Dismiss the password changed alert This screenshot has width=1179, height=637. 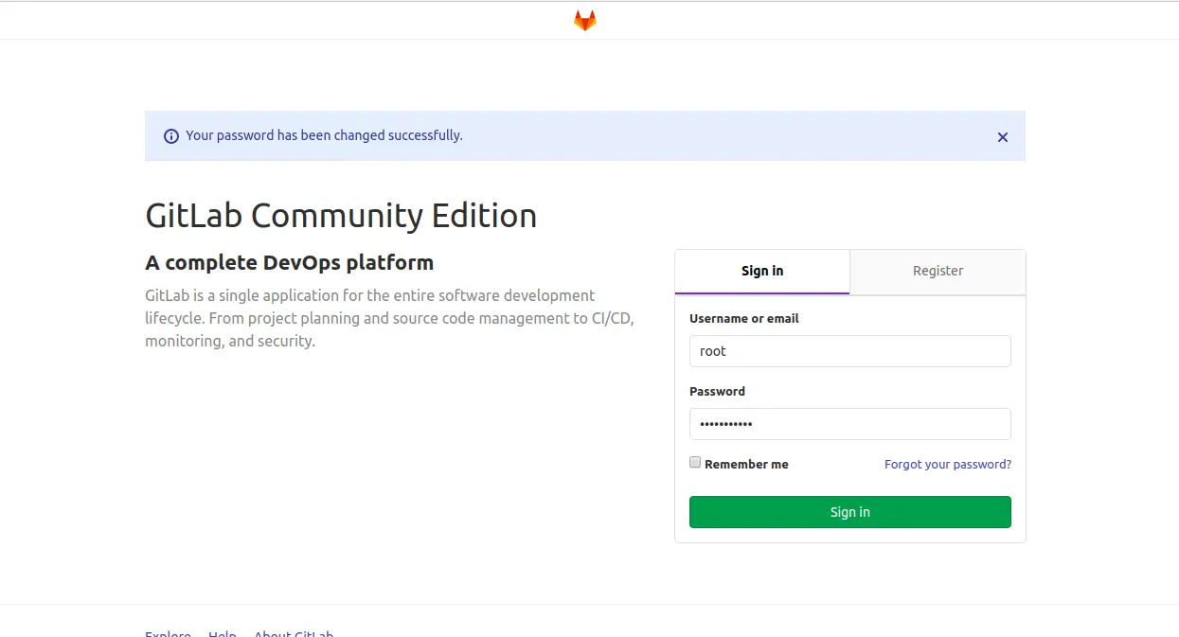tap(1003, 137)
